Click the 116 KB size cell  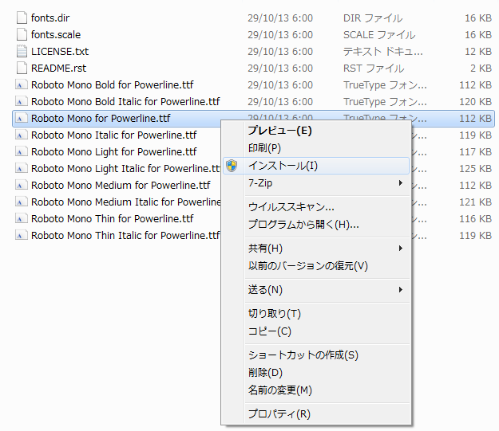pos(476,219)
